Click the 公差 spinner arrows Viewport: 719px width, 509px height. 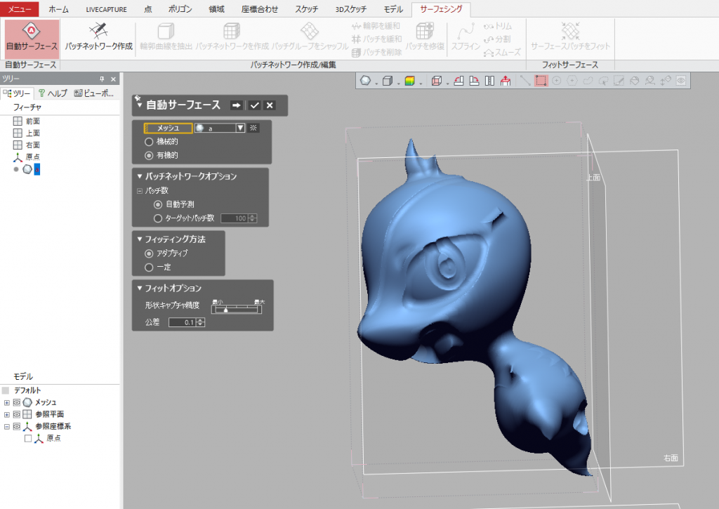click(200, 322)
